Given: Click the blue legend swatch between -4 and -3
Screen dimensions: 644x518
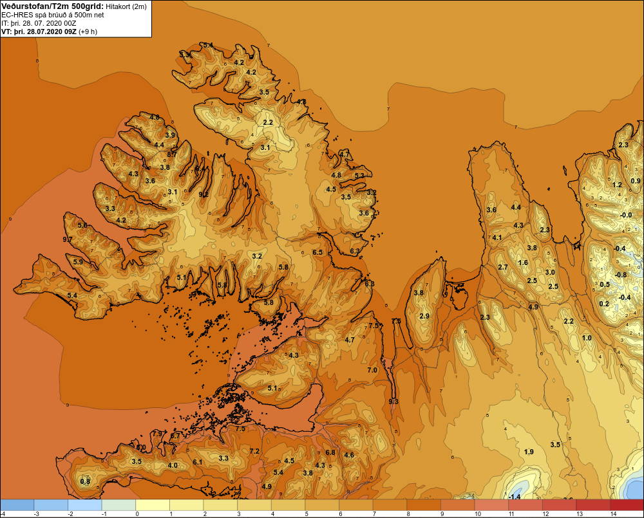Looking at the screenshot, I should [x=17, y=505].
